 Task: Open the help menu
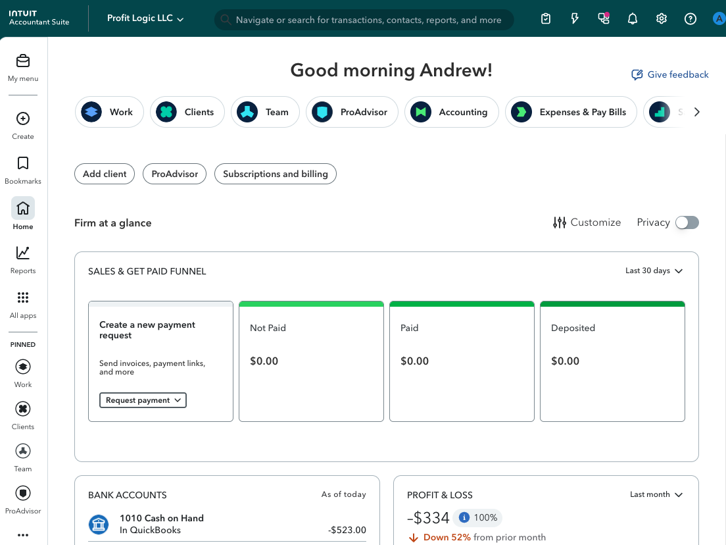(690, 18)
